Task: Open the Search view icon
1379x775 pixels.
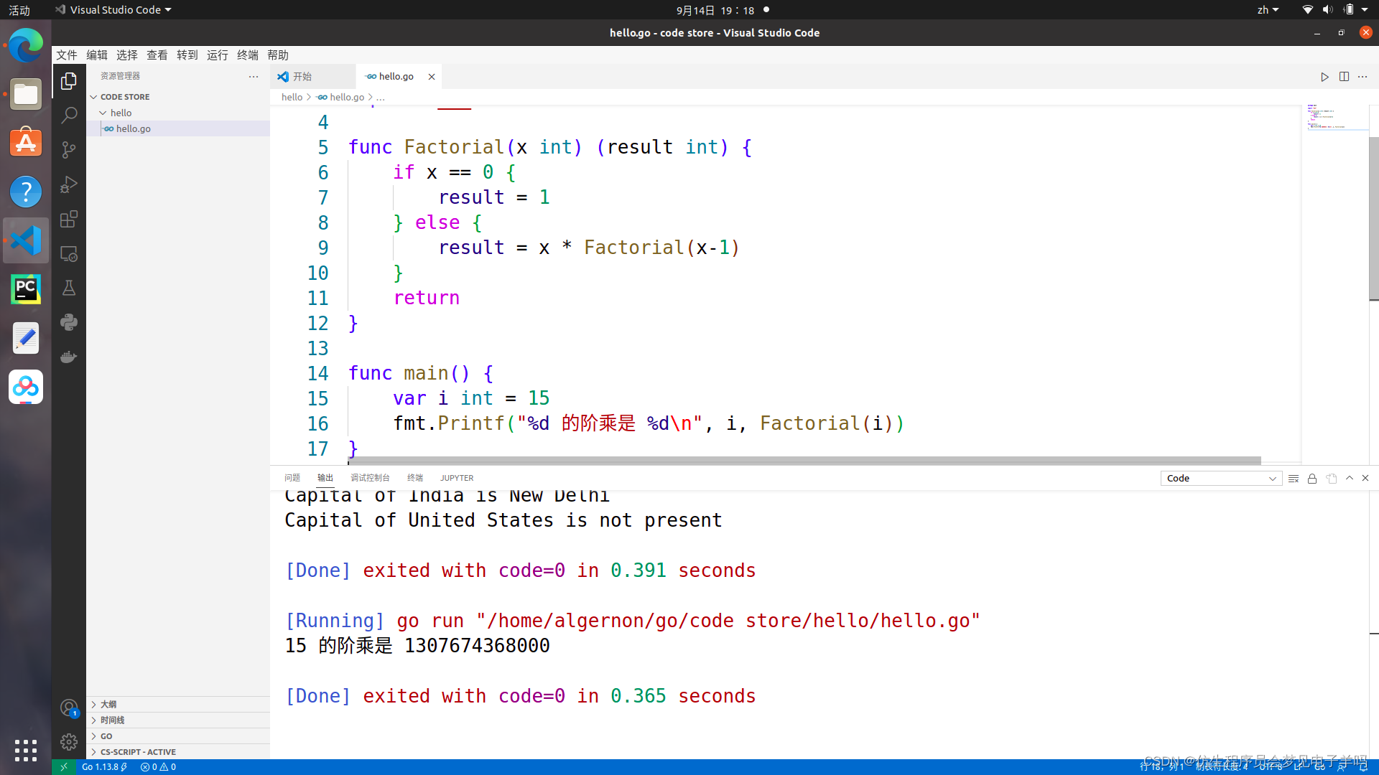Action: (69, 115)
